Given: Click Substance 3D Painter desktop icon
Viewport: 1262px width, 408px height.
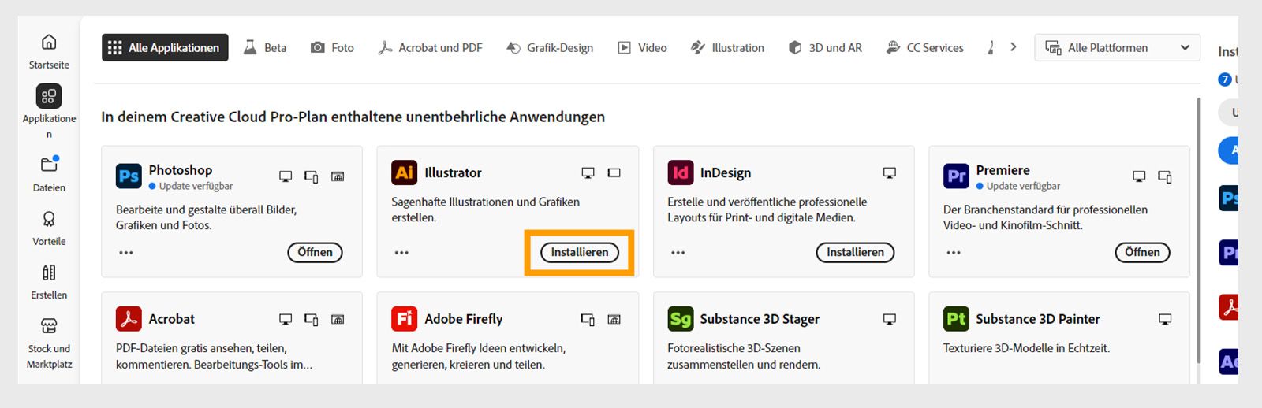Looking at the screenshot, I should point(1164,319).
